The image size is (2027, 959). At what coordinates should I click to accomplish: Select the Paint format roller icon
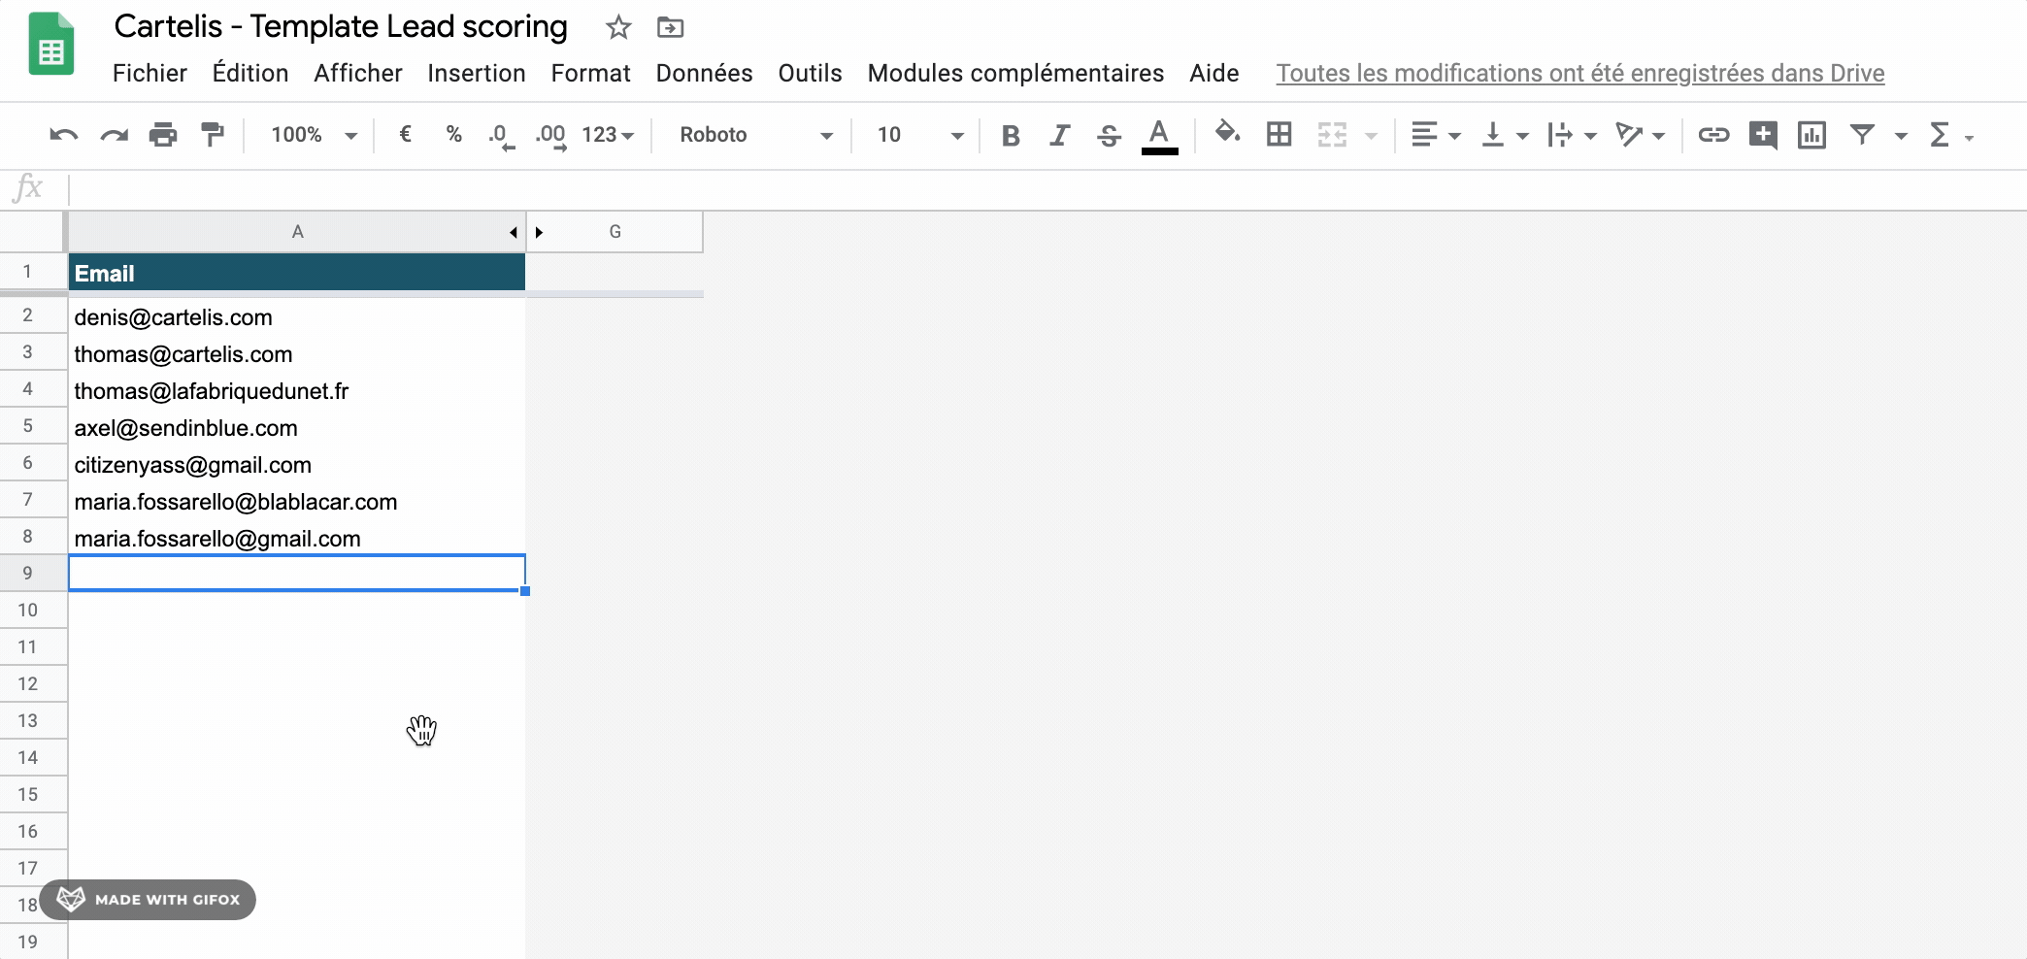click(x=212, y=135)
